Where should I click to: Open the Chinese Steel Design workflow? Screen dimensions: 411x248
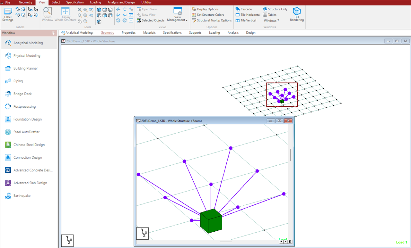pos(29,145)
